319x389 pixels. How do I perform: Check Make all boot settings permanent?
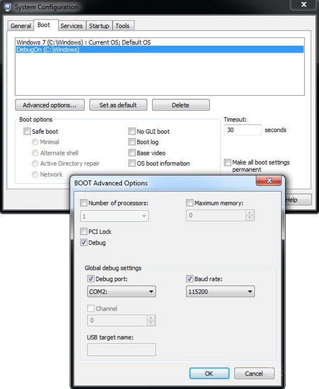coord(227,163)
